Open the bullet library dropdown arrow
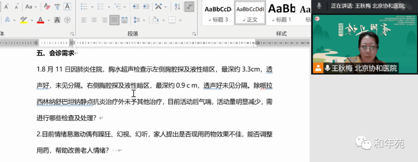The width and height of the screenshot is (418, 162). point(92,7)
